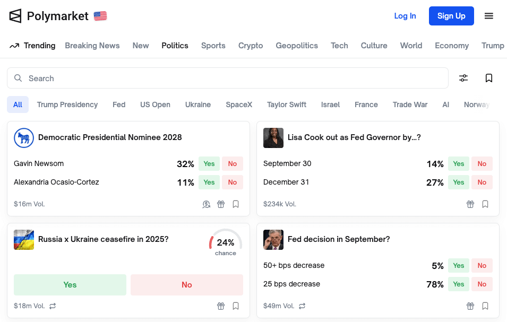This screenshot has width=507, height=322.
Task: Click gift icon on Fed decision market
Action: [x=470, y=306]
